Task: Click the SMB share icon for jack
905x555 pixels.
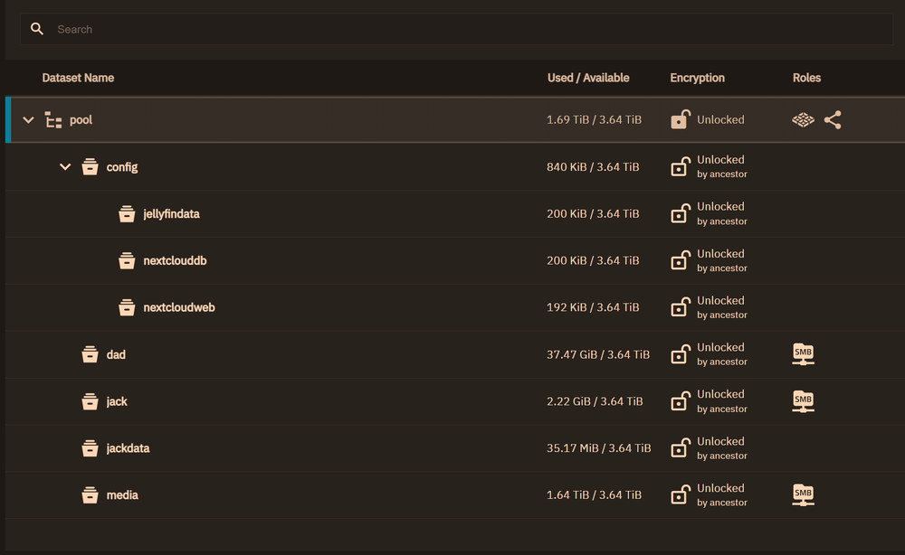Action: point(803,401)
